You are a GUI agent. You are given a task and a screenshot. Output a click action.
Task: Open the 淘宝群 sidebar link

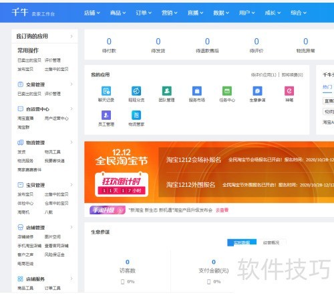(x=23, y=127)
